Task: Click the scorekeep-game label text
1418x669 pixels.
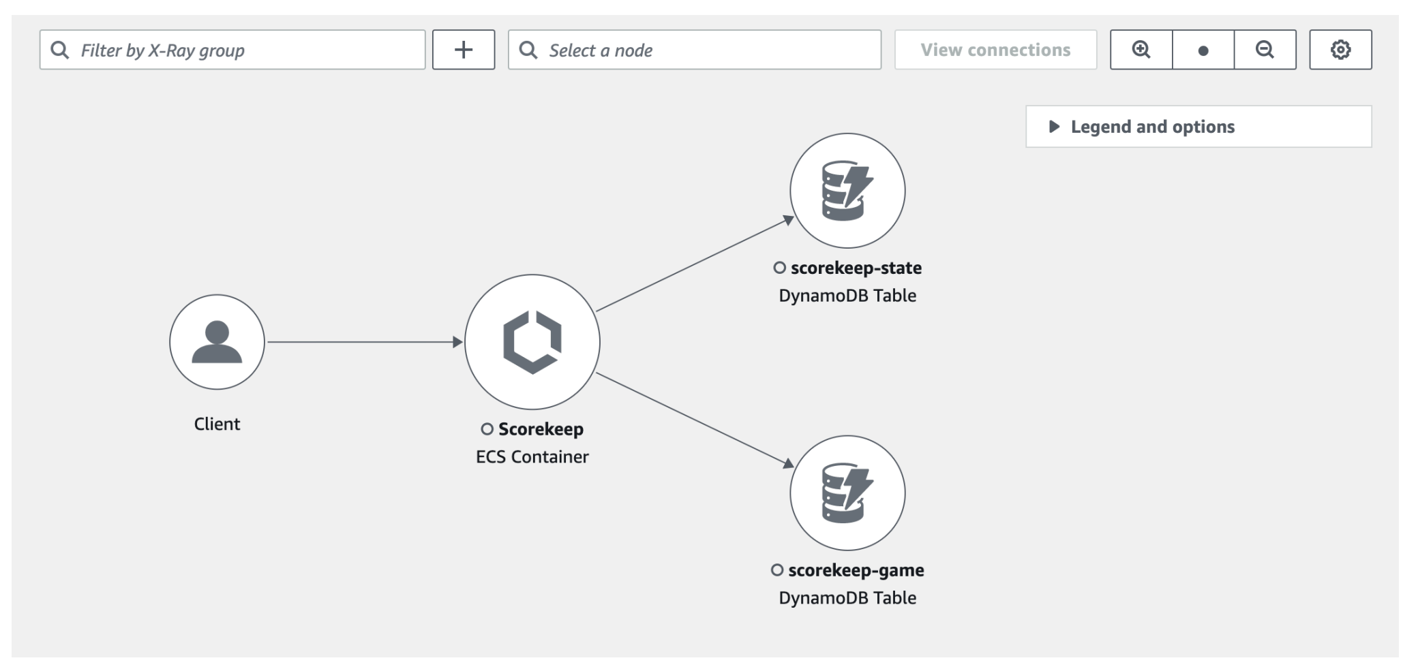Action: point(856,570)
